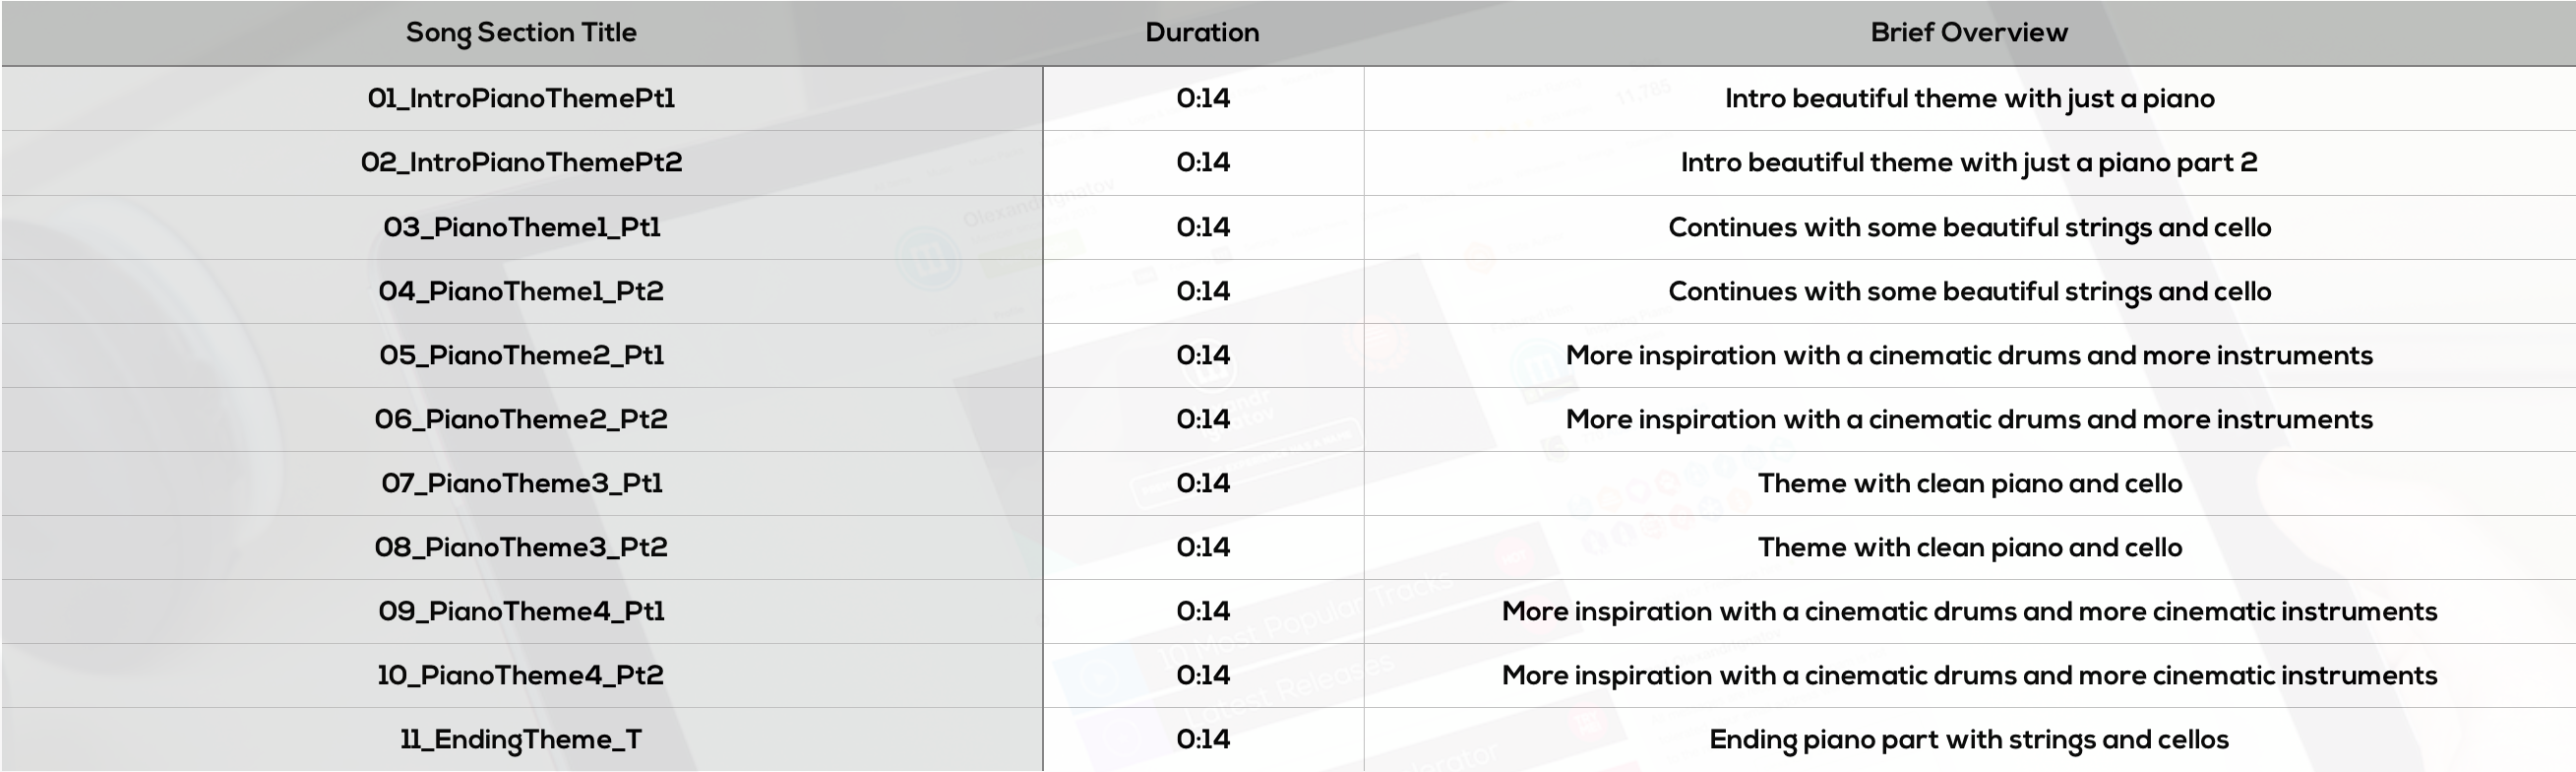
Task: Click the Song Section Title column header
Action: coord(521,32)
